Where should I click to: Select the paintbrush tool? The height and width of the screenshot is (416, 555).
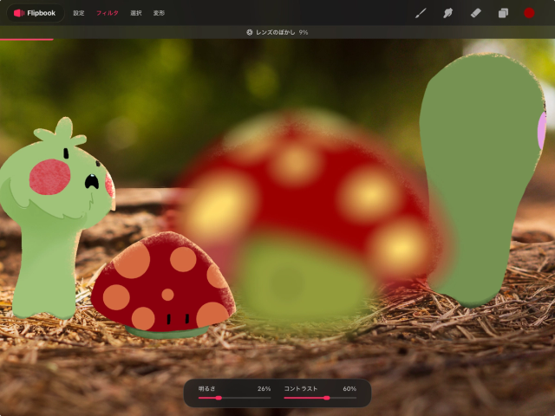point(421,13)
